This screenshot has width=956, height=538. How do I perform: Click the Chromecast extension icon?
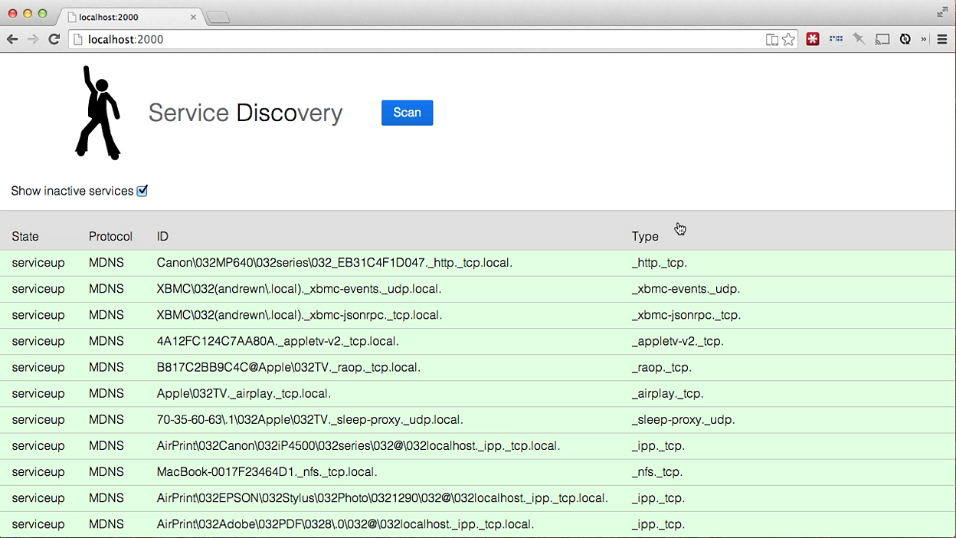click(x=882, y=39)
